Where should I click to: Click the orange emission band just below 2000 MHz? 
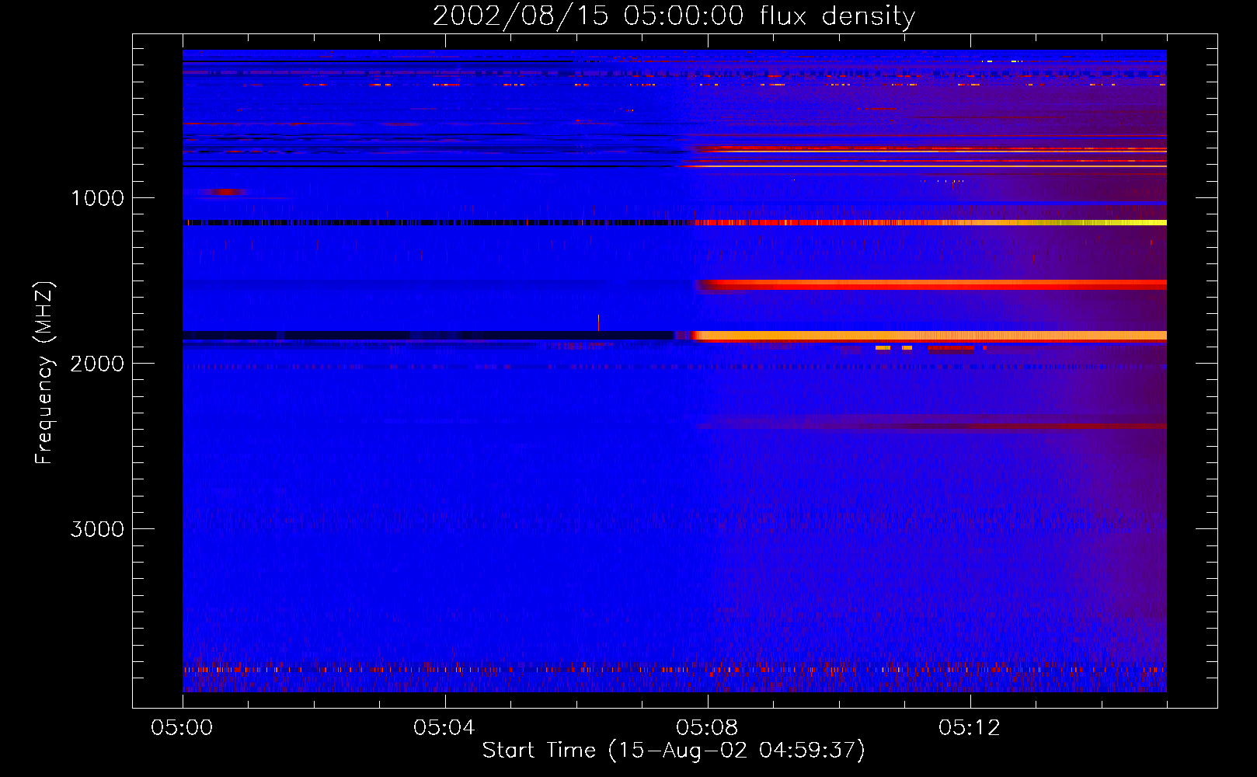tap(929, 336)
